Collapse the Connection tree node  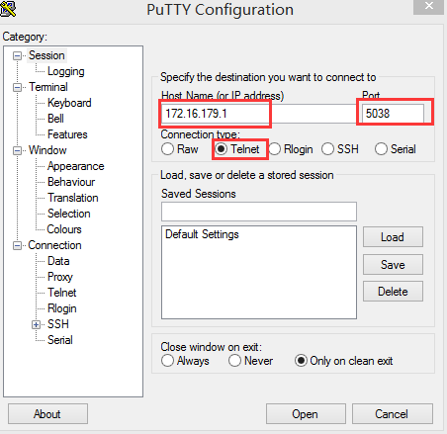[x=17, y=245]
